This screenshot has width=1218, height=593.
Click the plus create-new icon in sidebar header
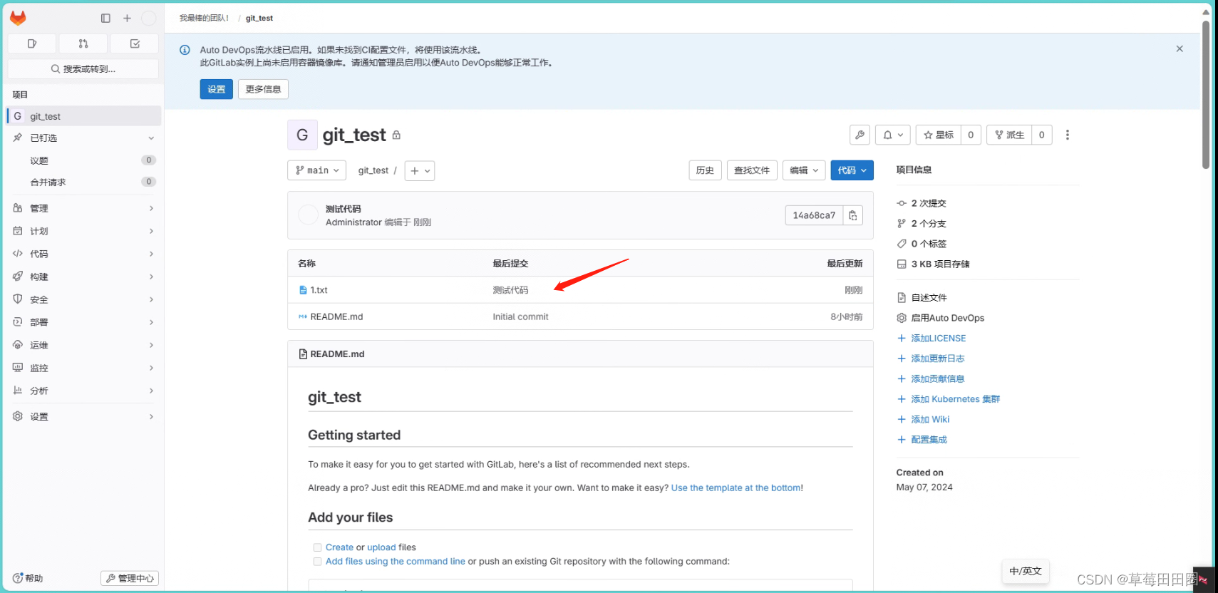tap(127, 18)
